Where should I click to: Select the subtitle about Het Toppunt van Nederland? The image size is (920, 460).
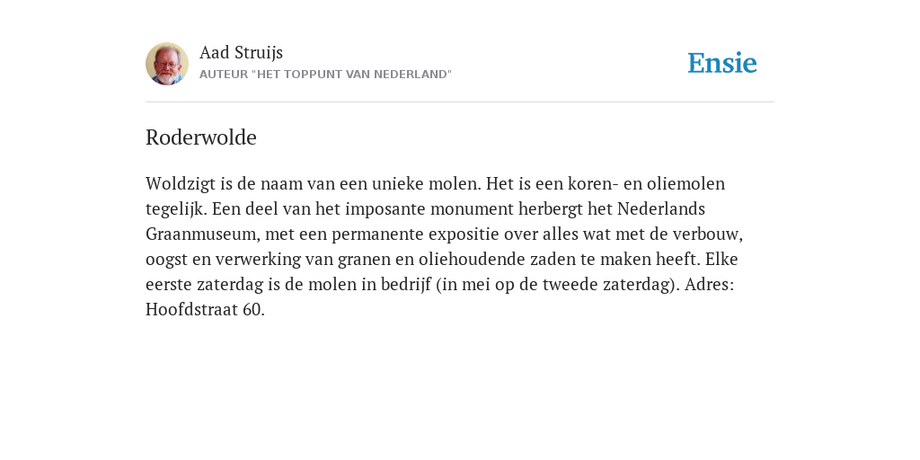[x=325, y=75]
